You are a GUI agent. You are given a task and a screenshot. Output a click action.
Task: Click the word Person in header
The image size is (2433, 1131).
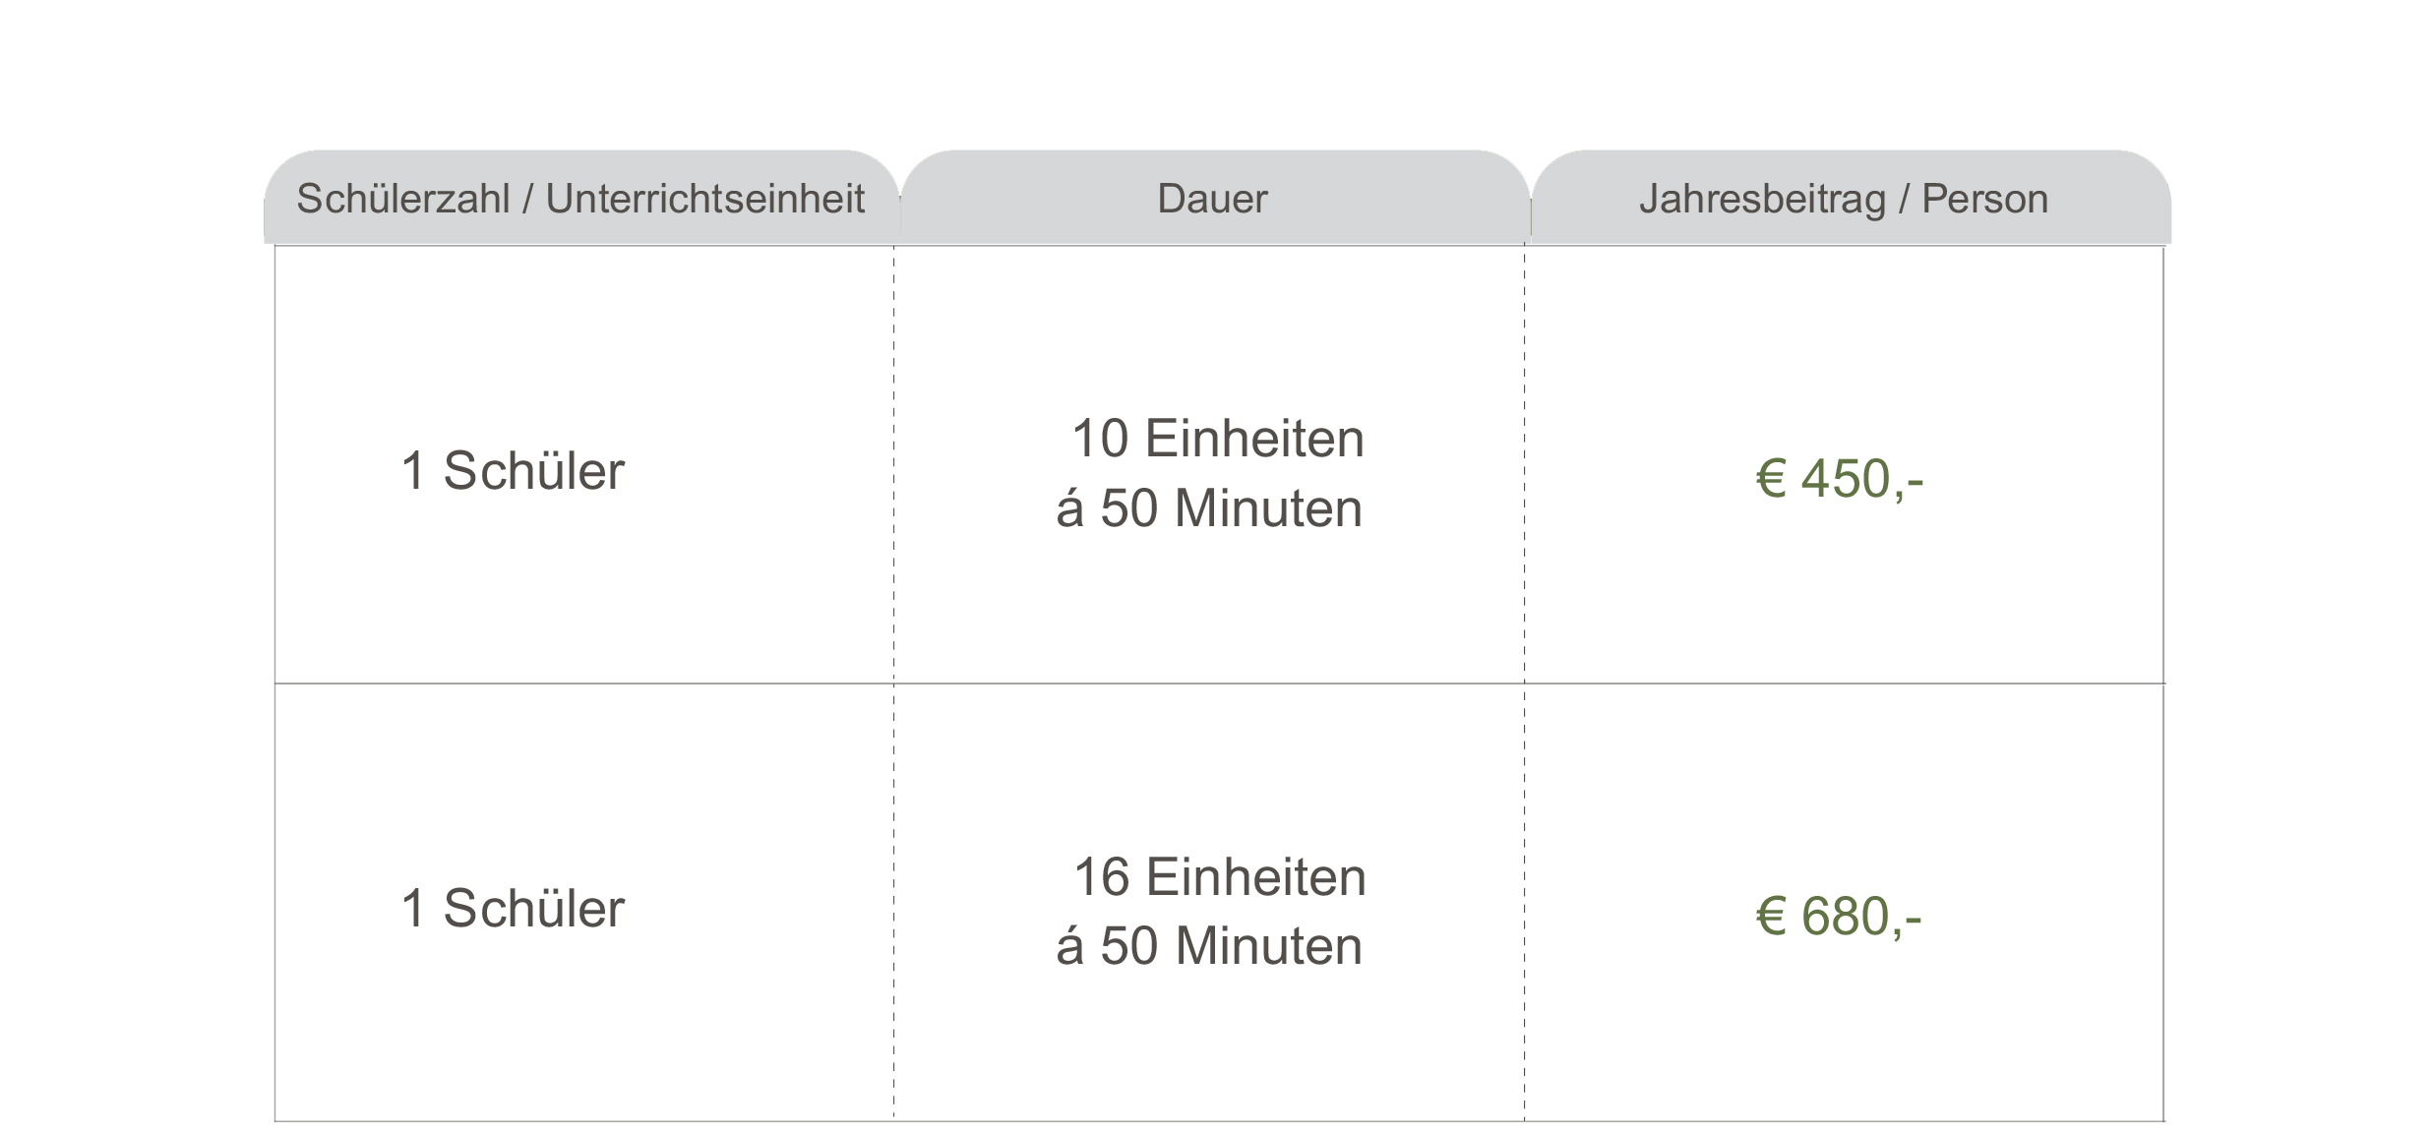click(x=1984, y=199)
